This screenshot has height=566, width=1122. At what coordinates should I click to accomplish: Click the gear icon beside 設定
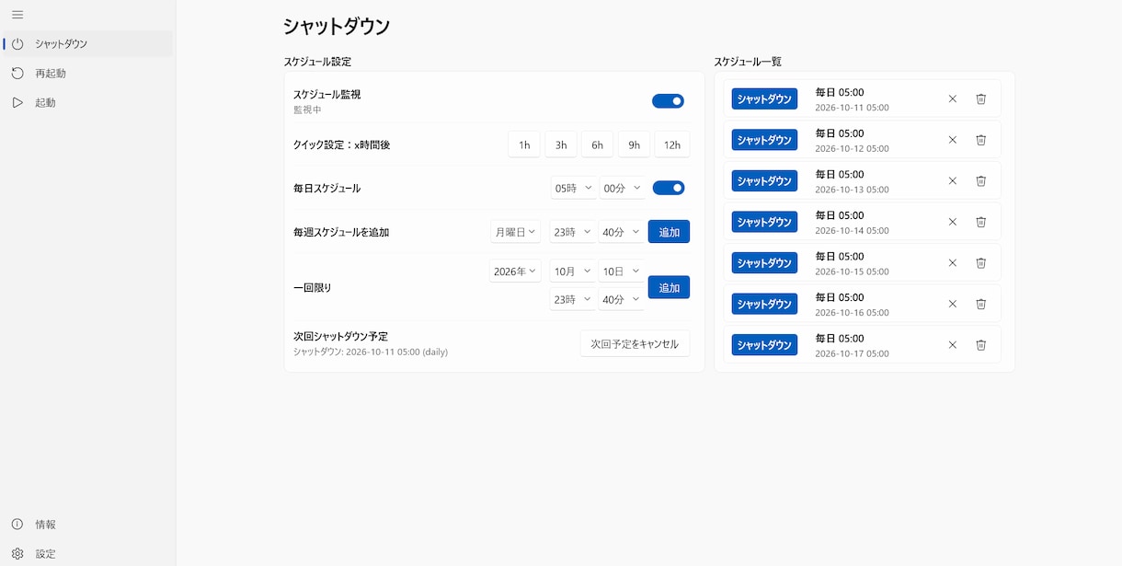pos(17,553)
